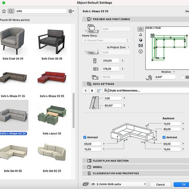The height and width of the screenshot is (189, 189).
Task: Open Style and Dimensions page dropdown
Action: coord(146,91)
